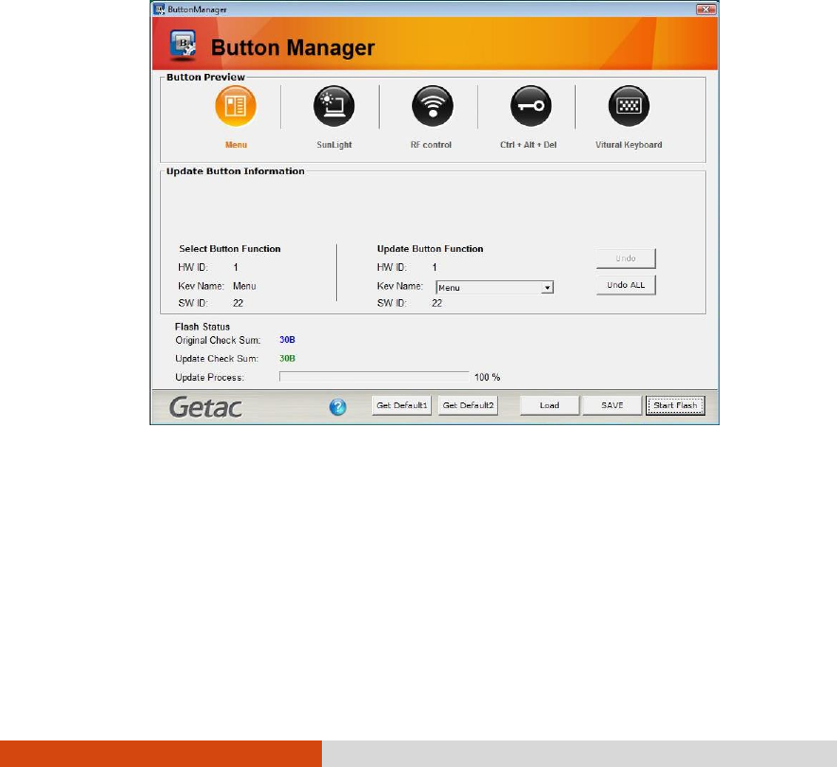Click the SW ID value 22 under Update Button Function

[x=436, y=303]
